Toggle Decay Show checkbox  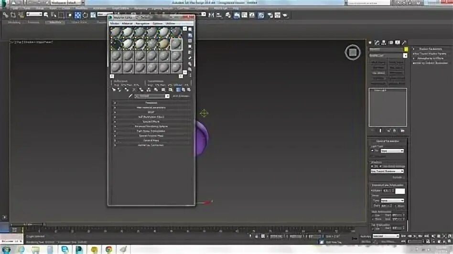tap(395, 206)
